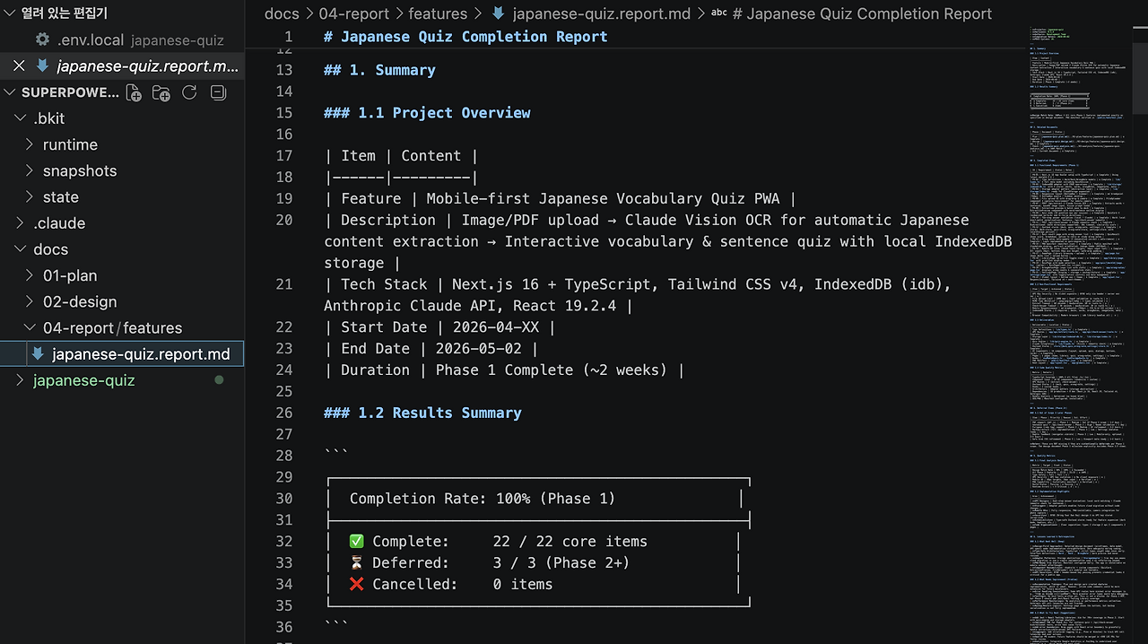
Task: Click the markdown icon of japanese-quiz.report.md in tree
Action: (38, 354)
